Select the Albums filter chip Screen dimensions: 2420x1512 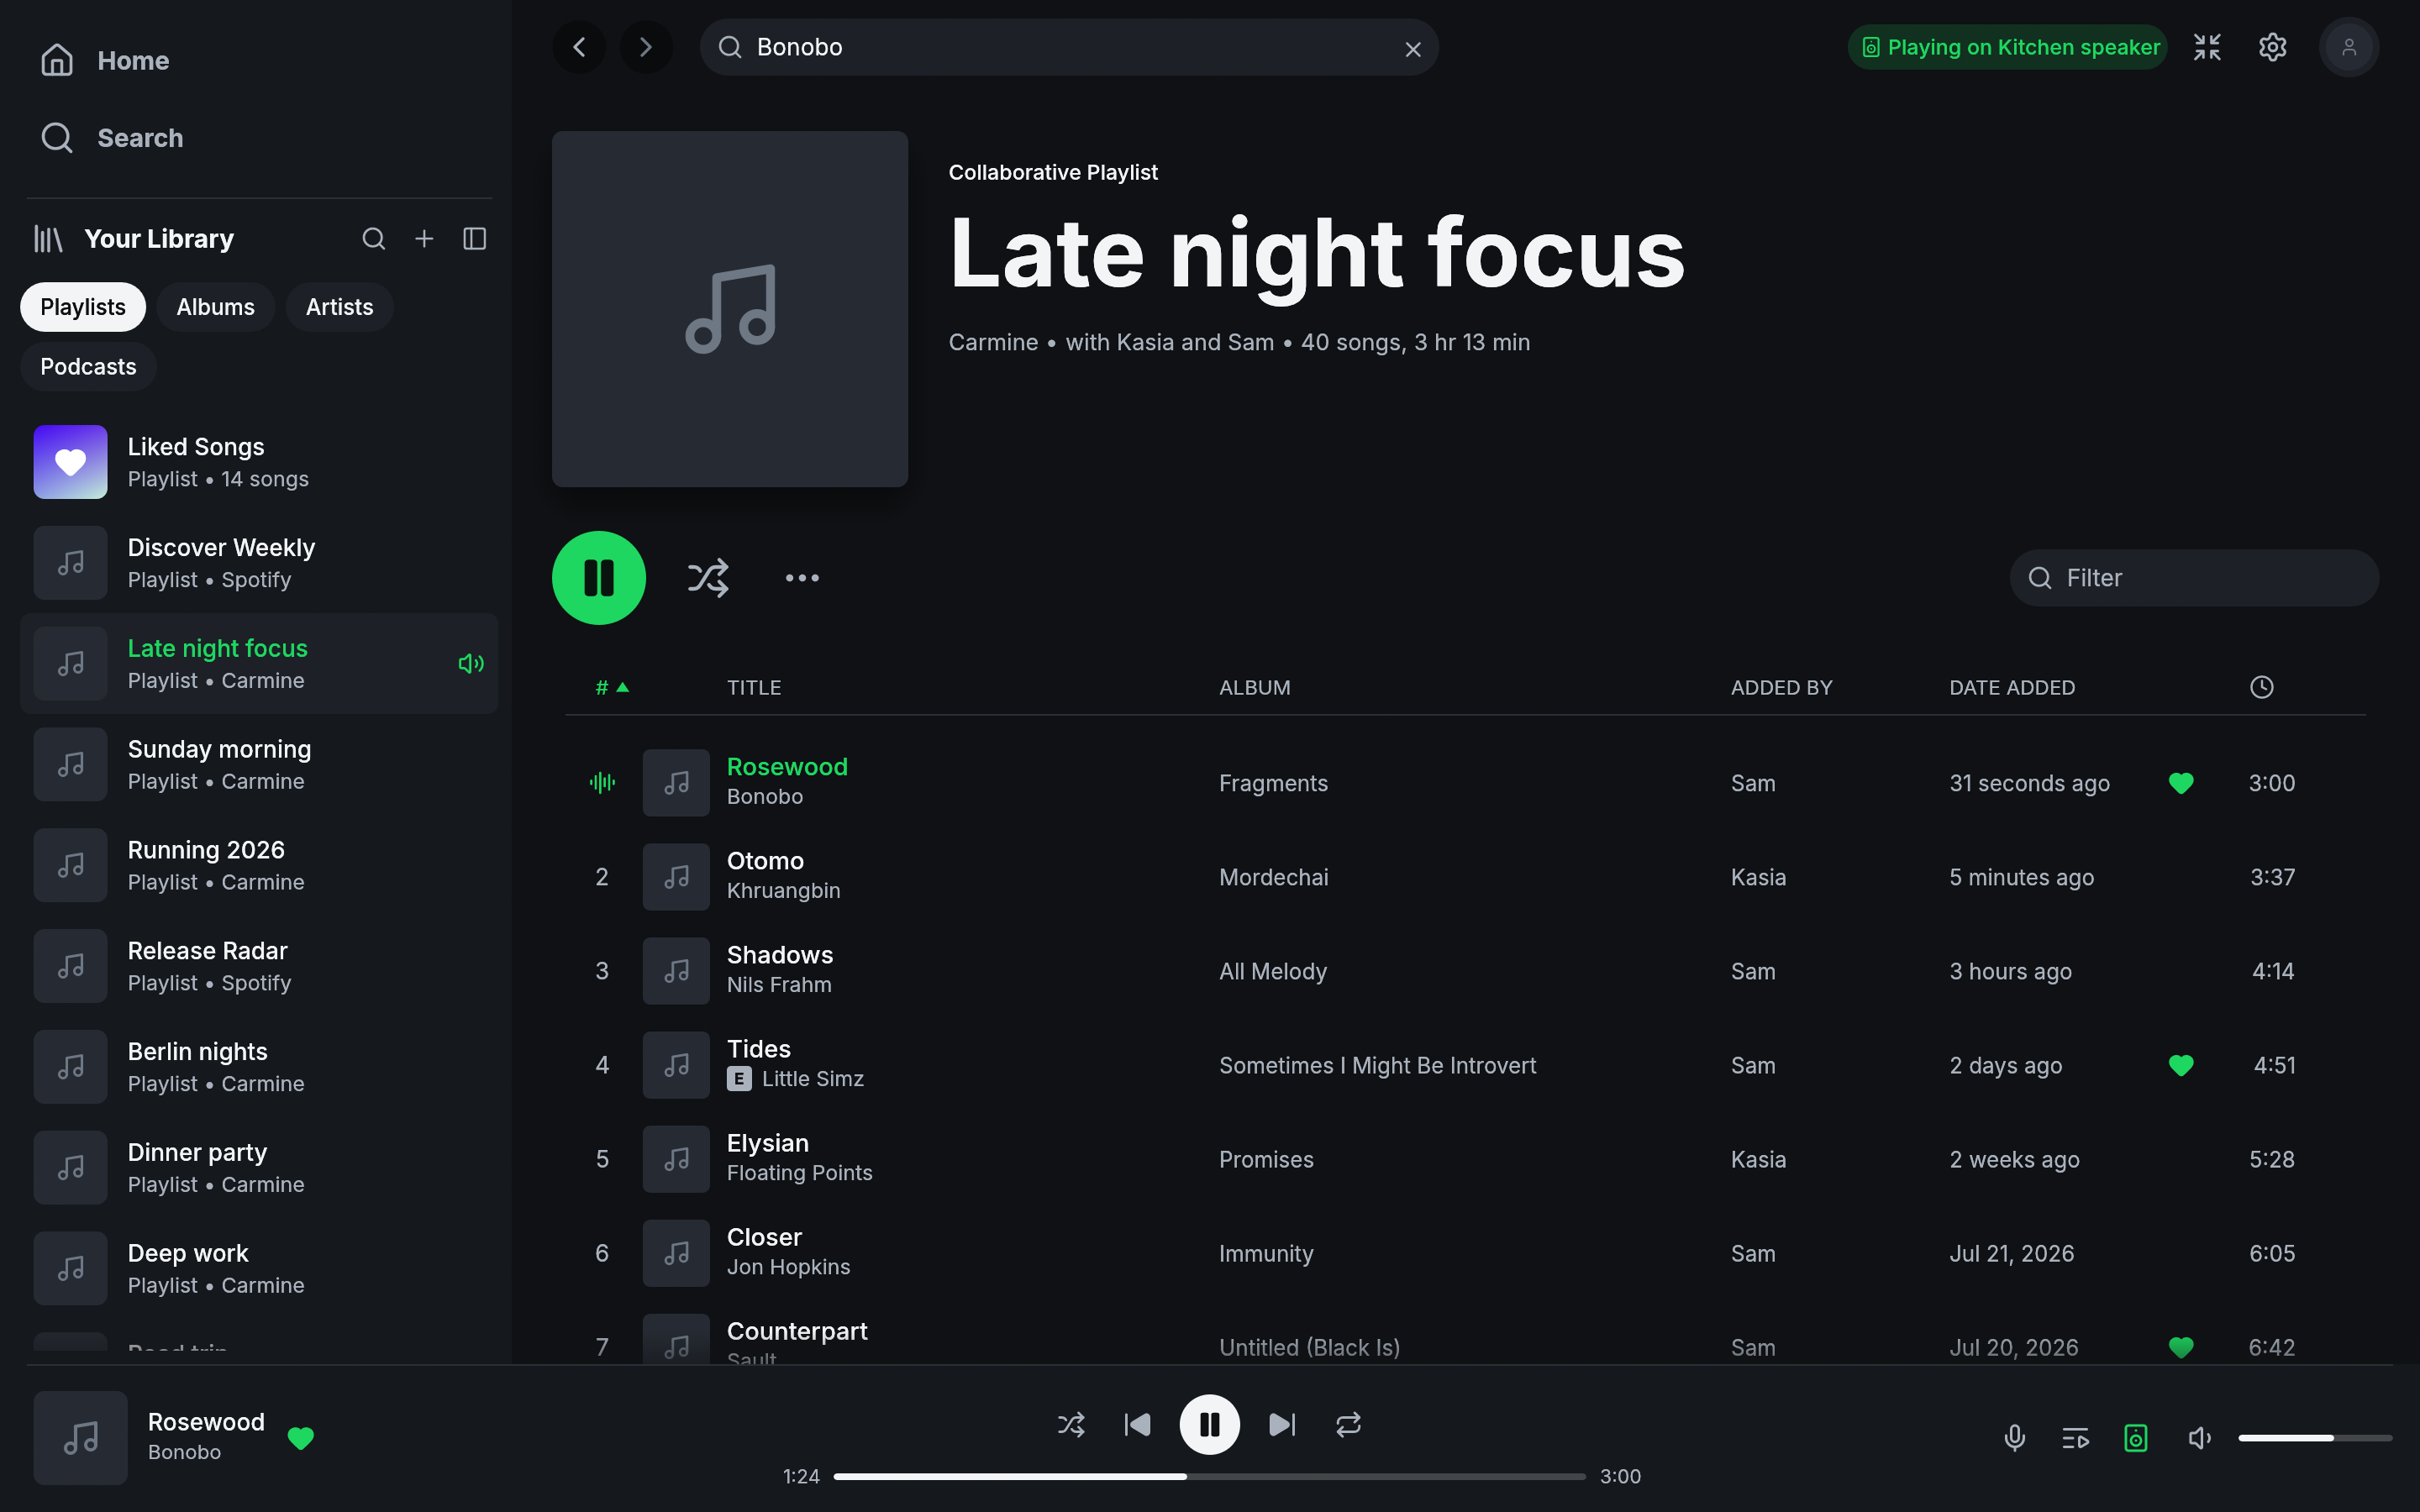click(215, 307)
